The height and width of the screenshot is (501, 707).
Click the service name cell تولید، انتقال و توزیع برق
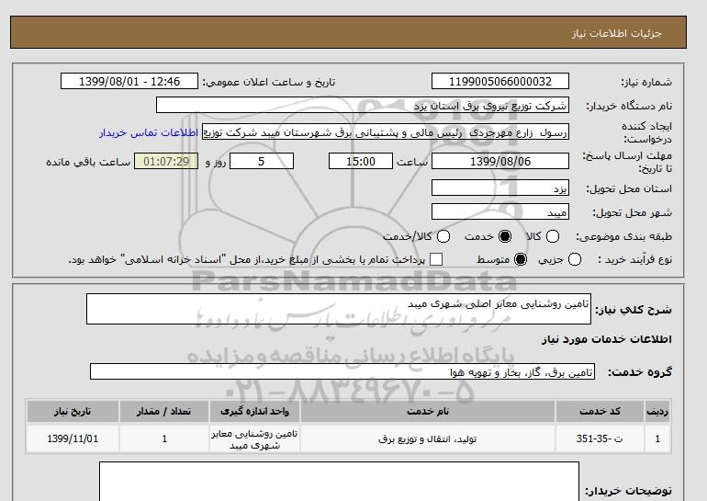(x=428, y=438)
